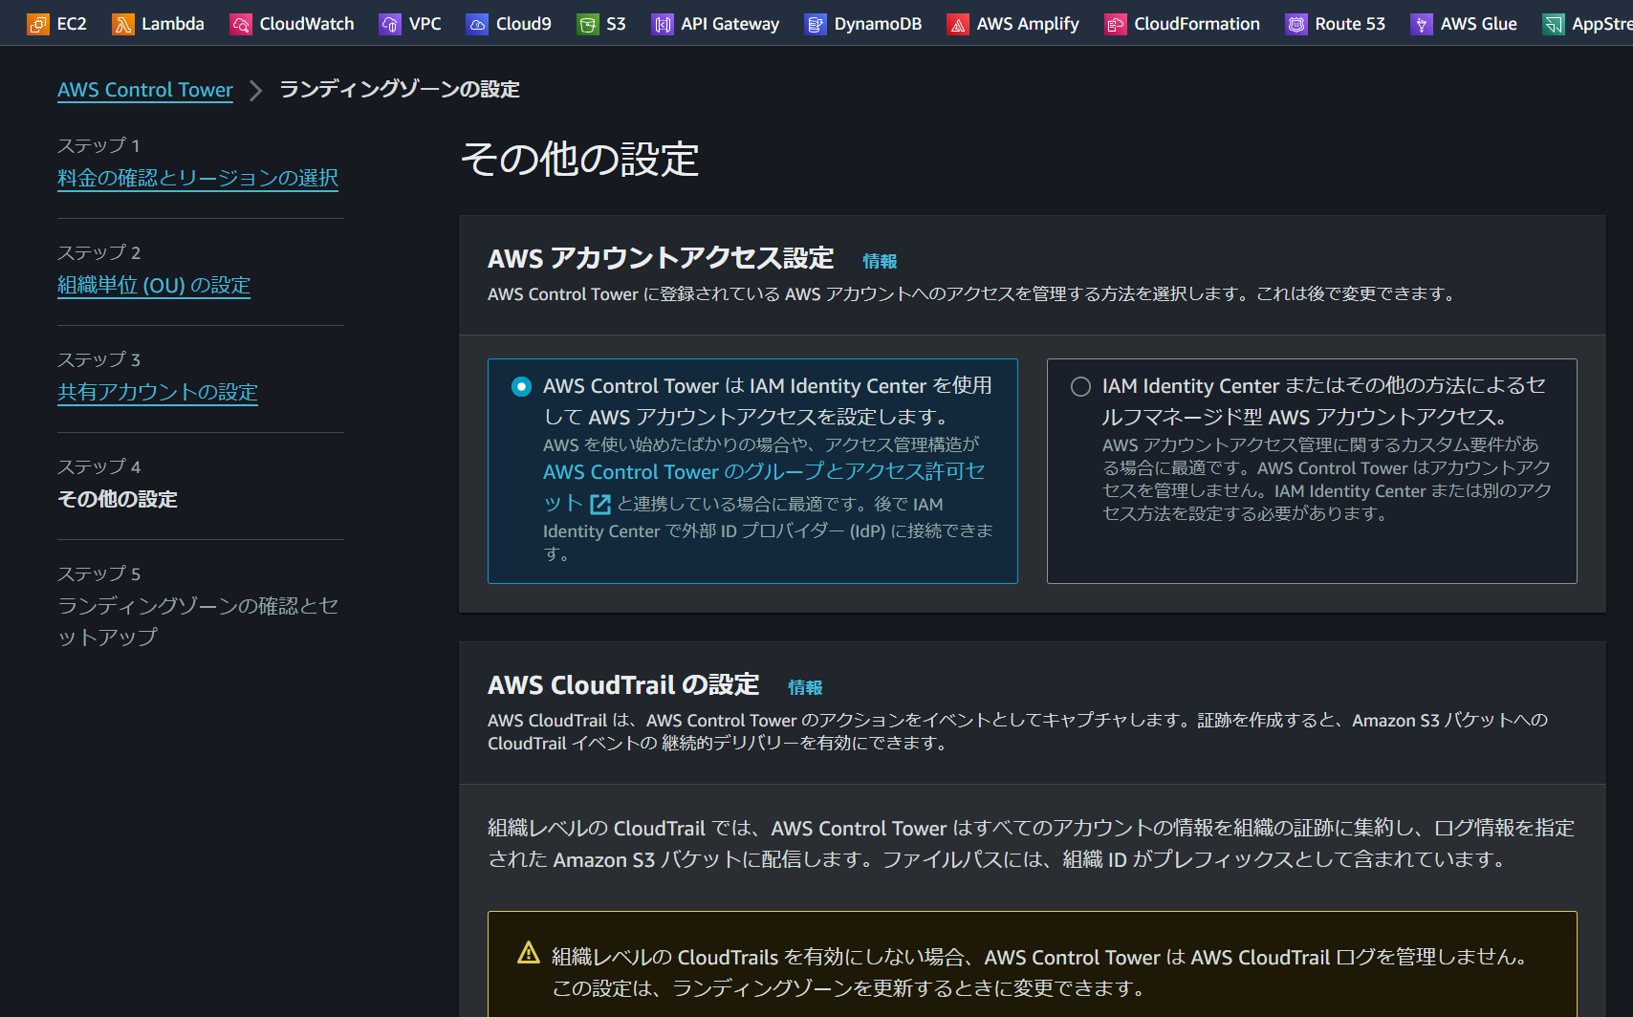This screenshot has width=1633, height=1017.
Task: Open step 3 共有アカウントの設定 link
Action: (x=158, y=392)
